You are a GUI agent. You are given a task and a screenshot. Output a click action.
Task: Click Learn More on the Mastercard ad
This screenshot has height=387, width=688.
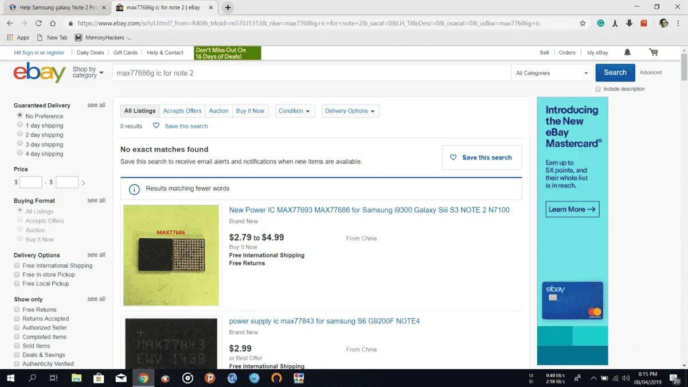[572, 209]
